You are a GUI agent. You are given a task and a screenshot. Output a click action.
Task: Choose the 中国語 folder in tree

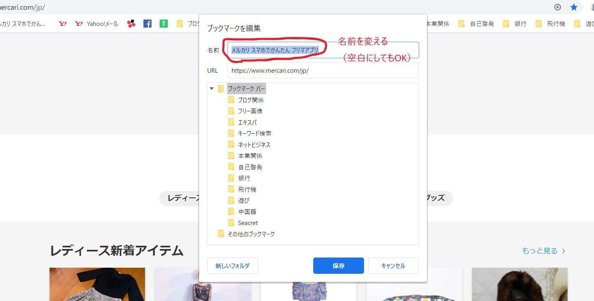click(x=247, y=212)
